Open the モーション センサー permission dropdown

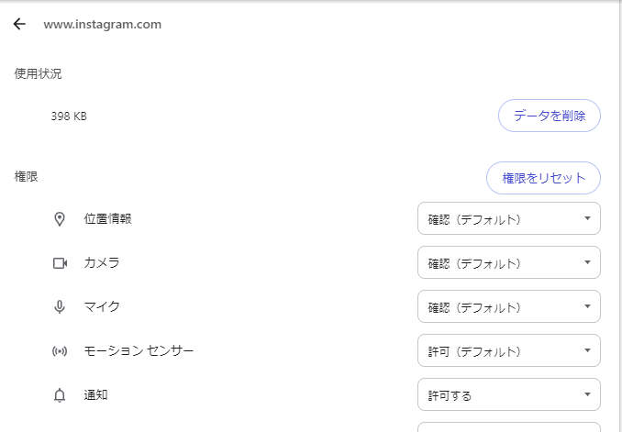point(509,350)
